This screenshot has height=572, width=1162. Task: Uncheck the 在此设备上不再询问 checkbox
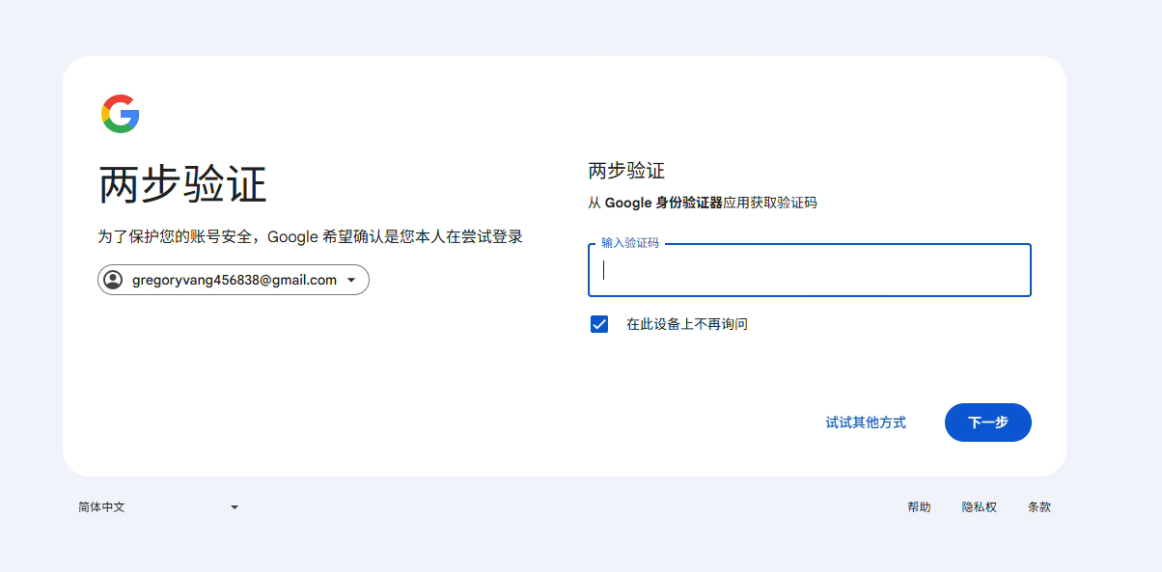599,324
